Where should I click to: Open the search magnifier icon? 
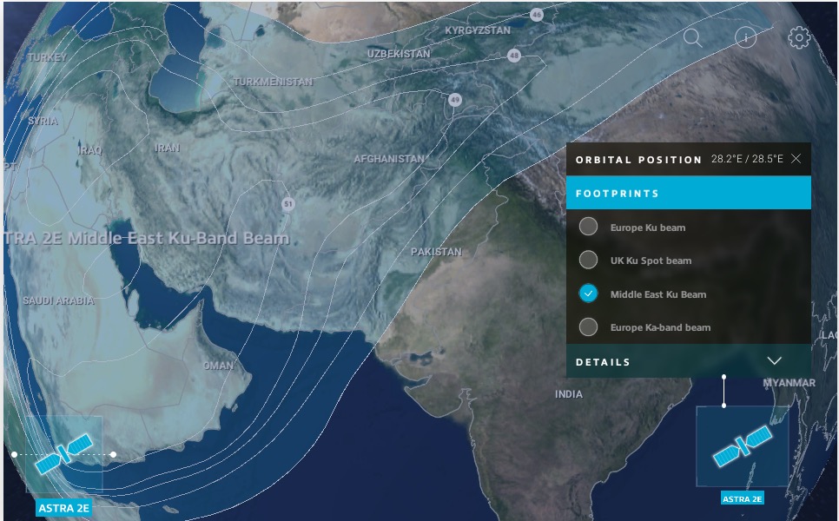(x=692, y=37)
